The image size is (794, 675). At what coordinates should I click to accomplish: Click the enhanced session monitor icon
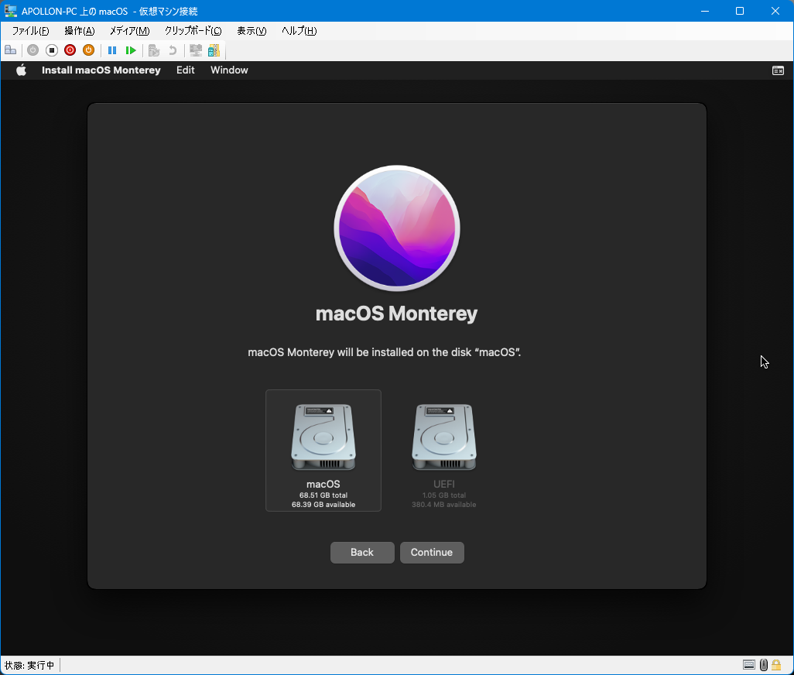click(196, 50)
